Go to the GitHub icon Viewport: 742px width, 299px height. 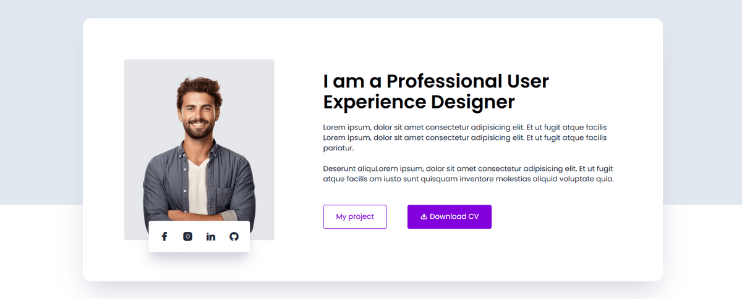click(x=234, y=237)
